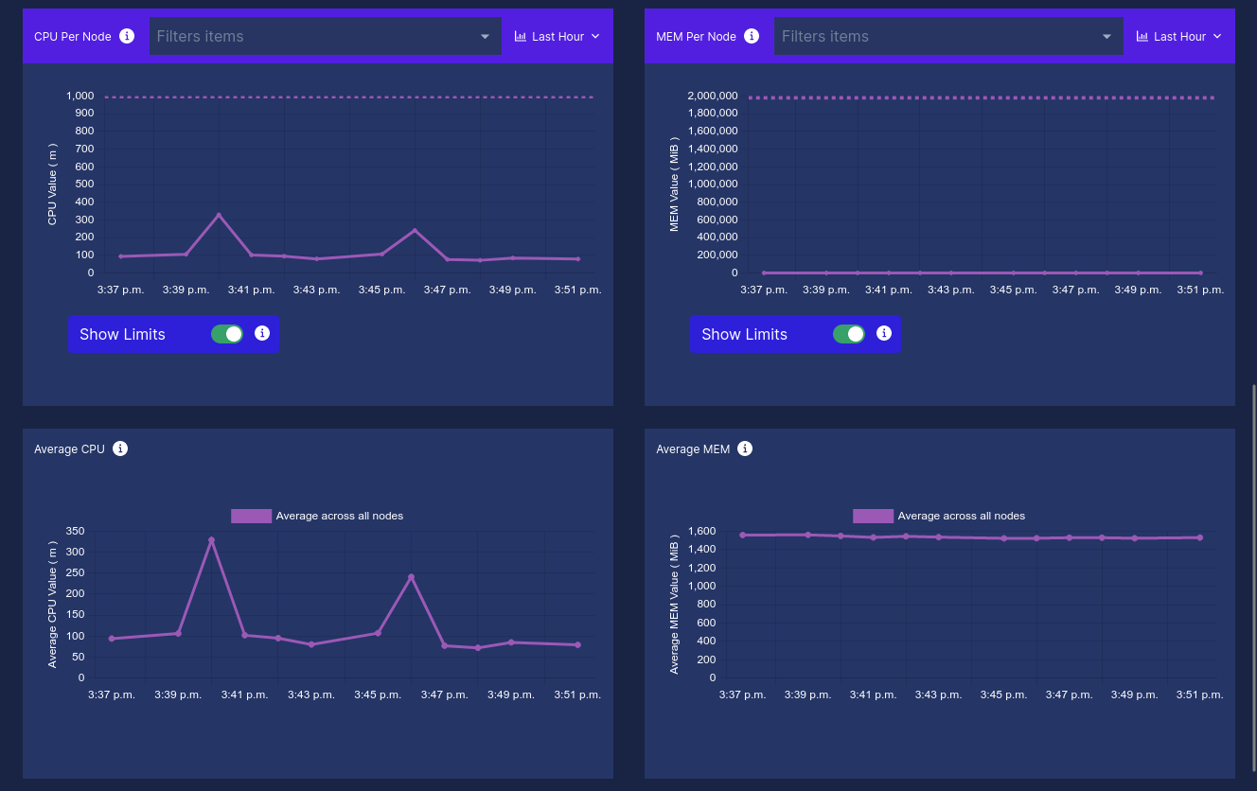Screen dimensions: 1257x791
Task: Click info icon beside CPU Per Node title
Action: coord(128,36)
